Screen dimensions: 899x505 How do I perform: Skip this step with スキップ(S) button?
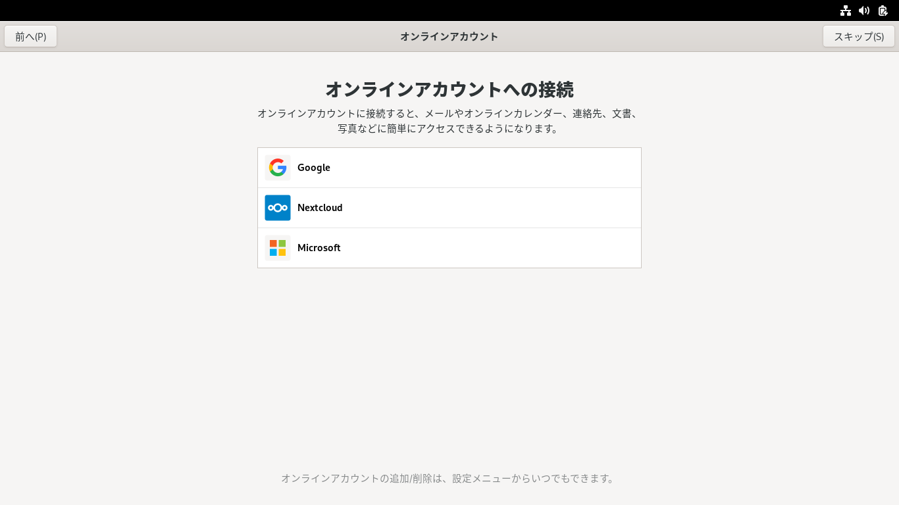click(x=859, y=36)
